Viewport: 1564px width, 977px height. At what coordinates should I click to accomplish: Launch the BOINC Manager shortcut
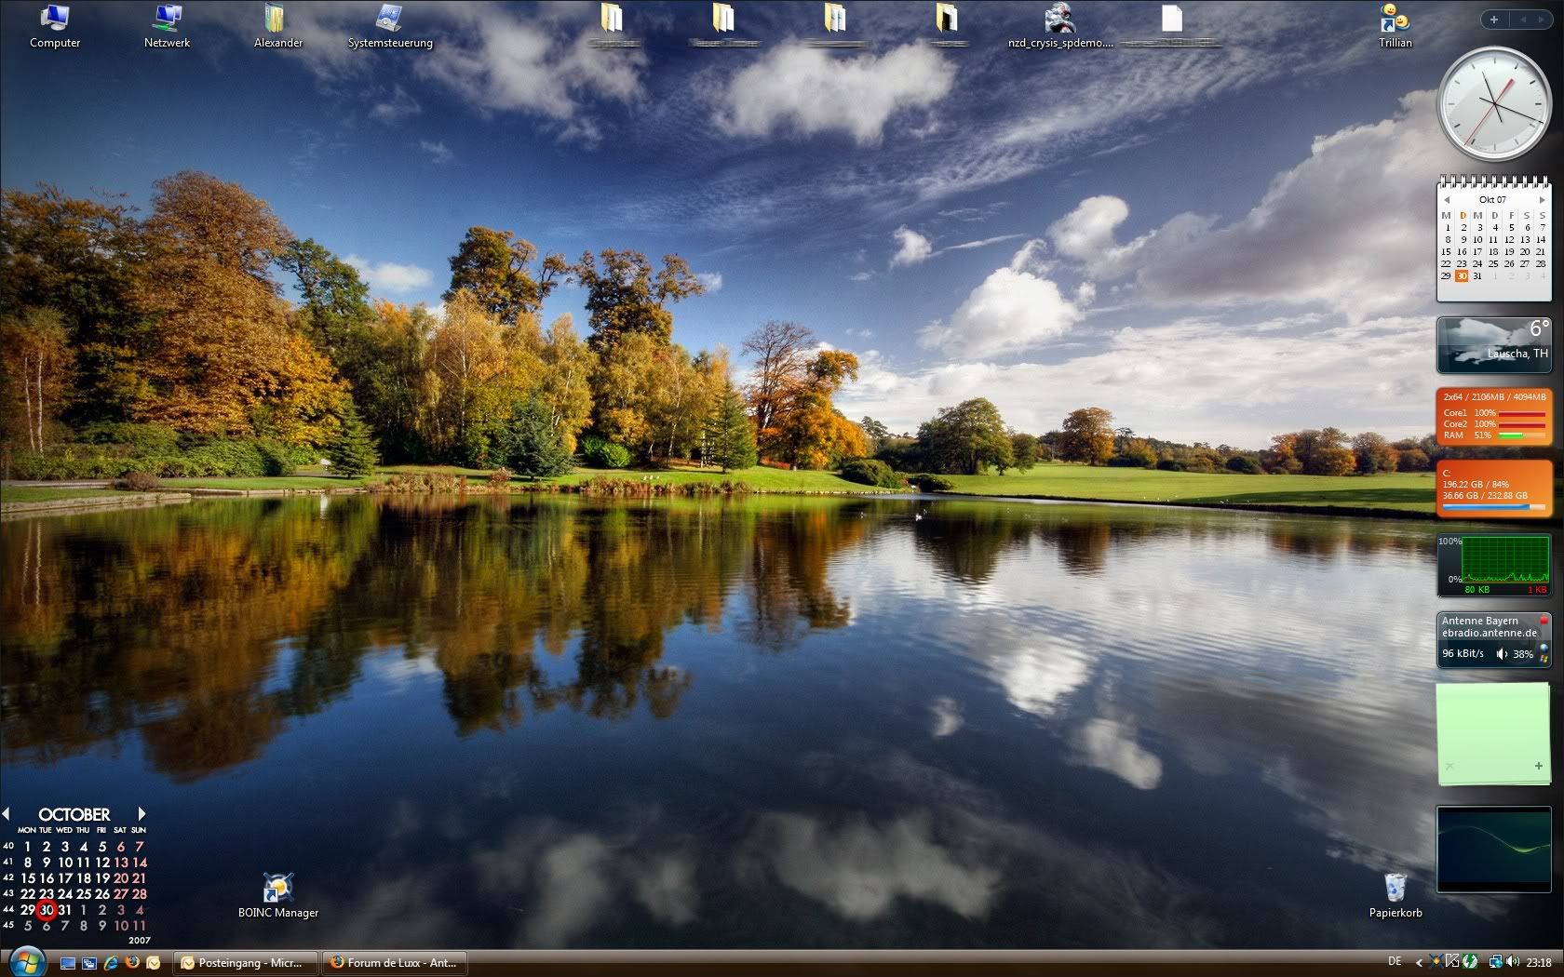tap(277, 889)
